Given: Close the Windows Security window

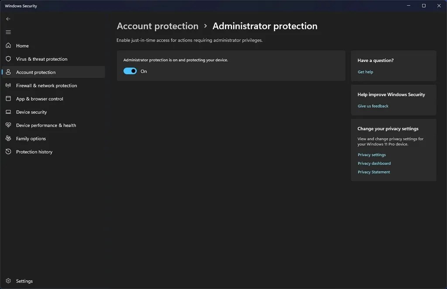Looking at the screenshot, I should click(439, 6).
